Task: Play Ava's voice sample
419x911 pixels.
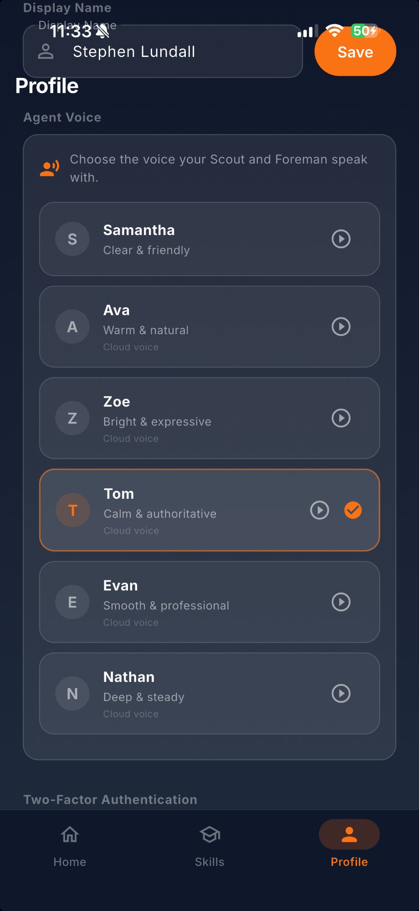Action: [341, 327]
